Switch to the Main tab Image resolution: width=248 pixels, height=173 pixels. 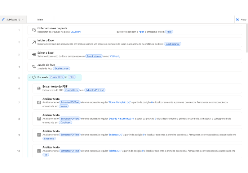(x=40, y=20)
